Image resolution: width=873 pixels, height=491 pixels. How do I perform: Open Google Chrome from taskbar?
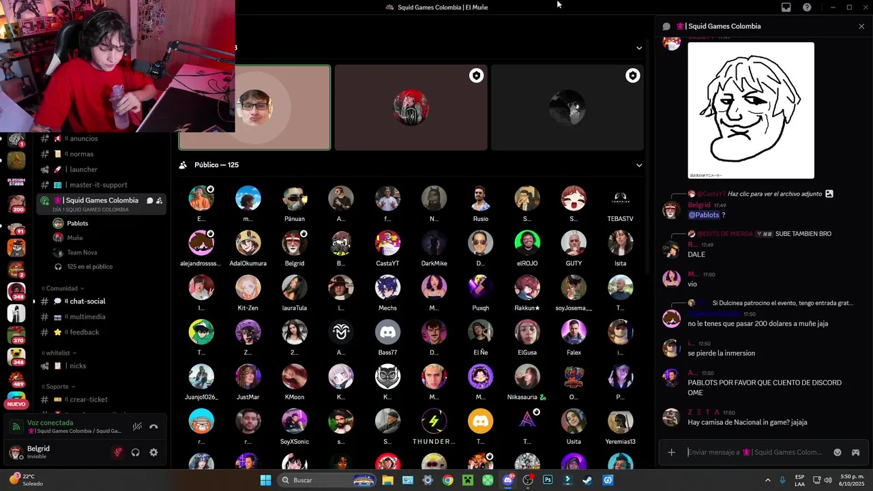coord(447,480)
